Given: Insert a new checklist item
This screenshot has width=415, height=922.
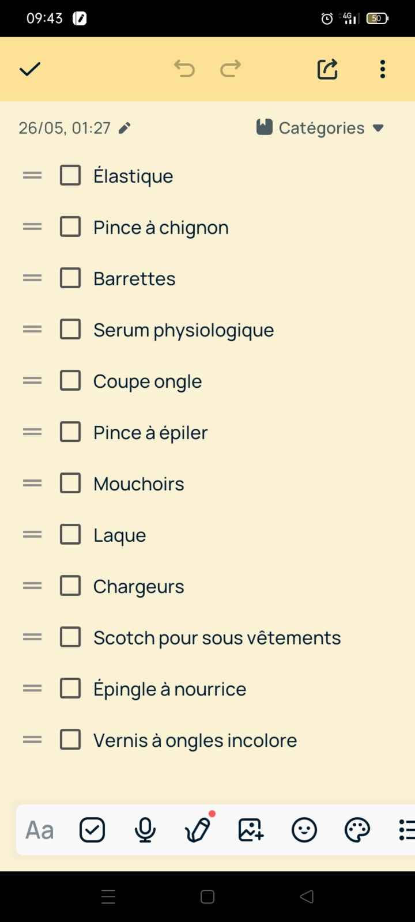Looking at the screenshot, I should pyautogui.click(x=92, y=830).
